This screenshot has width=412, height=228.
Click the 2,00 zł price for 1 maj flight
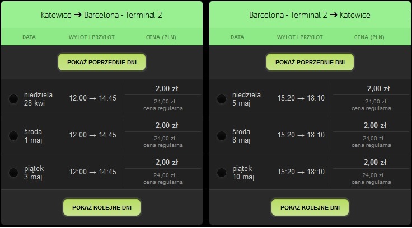tap(167, 125)
